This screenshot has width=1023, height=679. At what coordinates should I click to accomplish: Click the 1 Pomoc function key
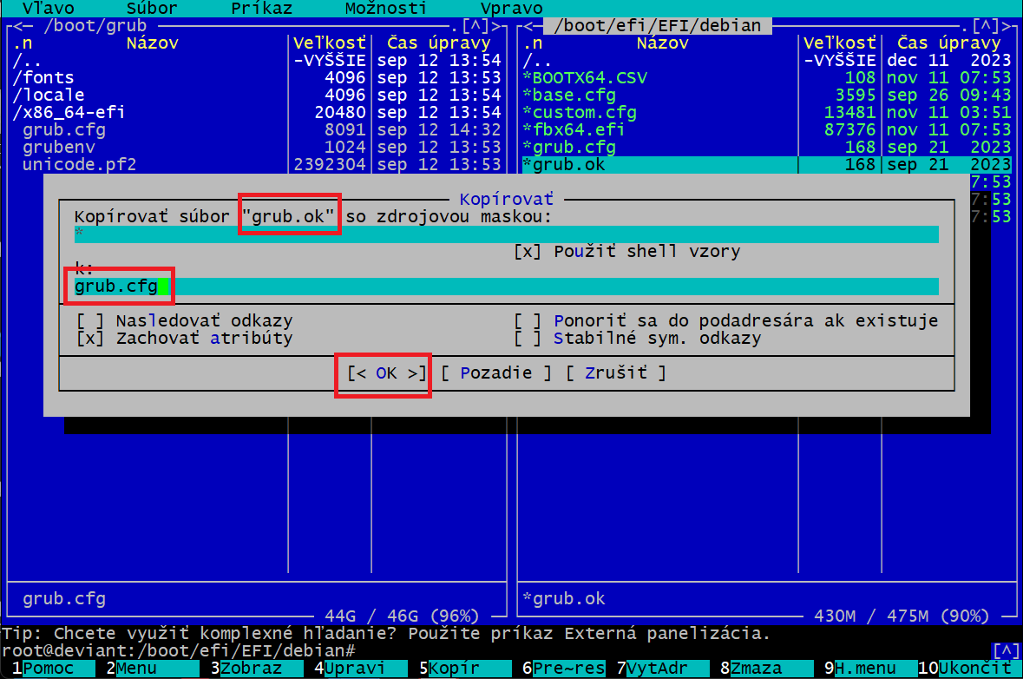tap(48, 669)
